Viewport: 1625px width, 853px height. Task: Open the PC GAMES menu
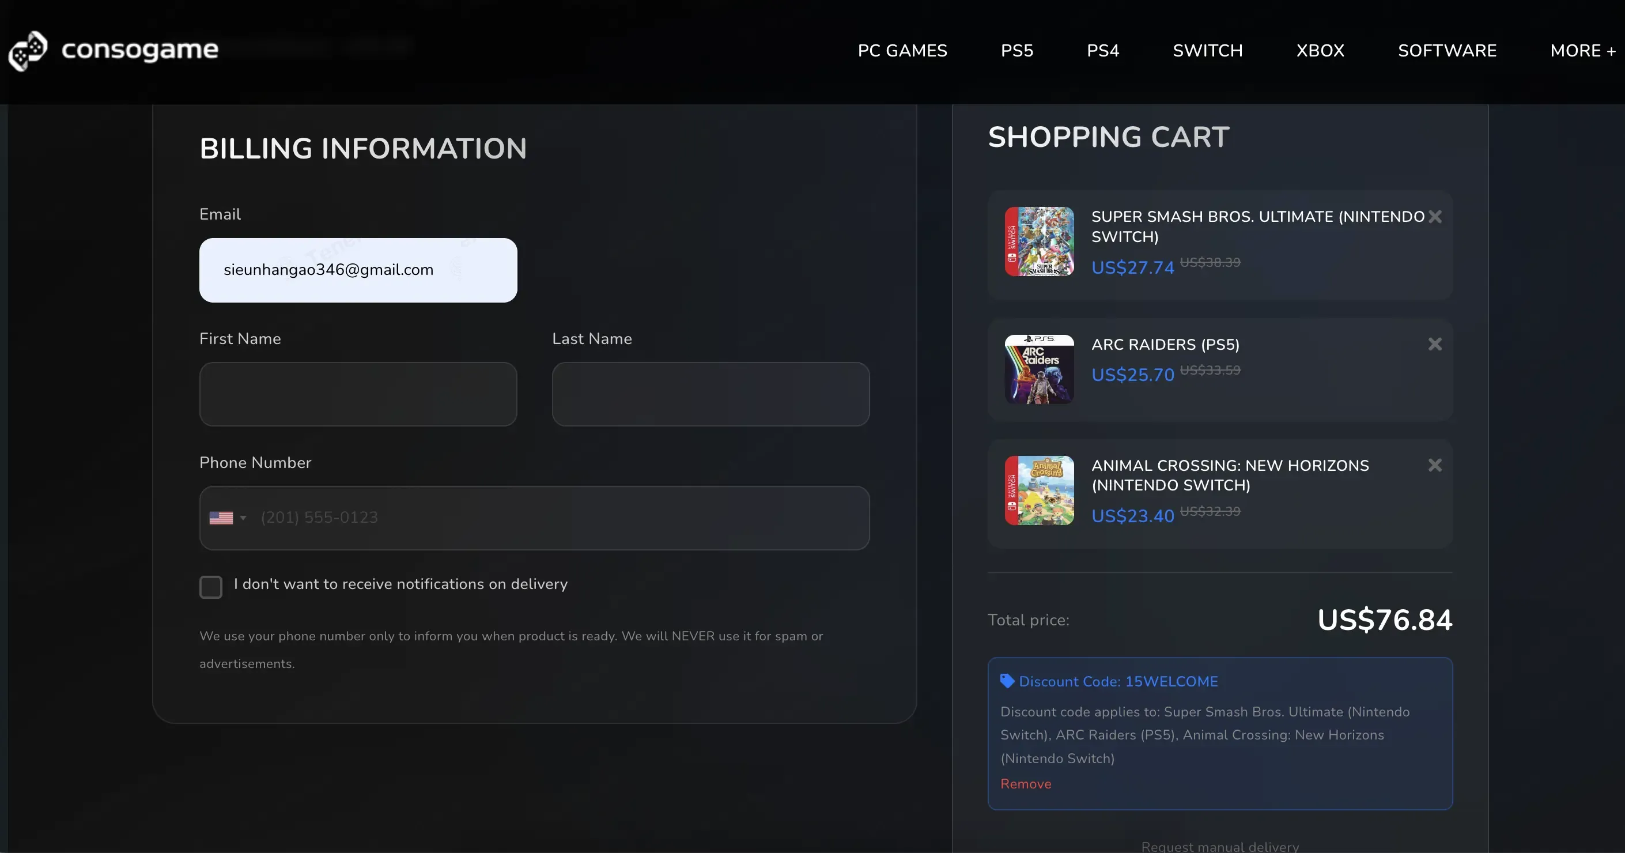point(902,51)
